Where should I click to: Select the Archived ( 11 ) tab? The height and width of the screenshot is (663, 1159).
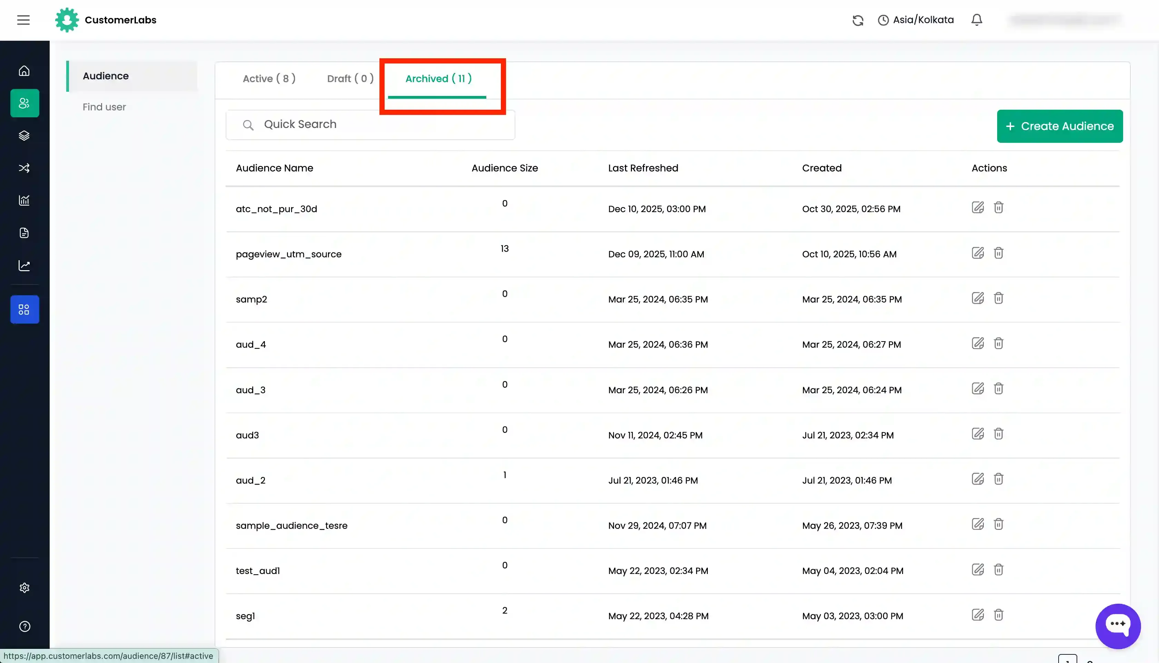(x=438, y=79)
